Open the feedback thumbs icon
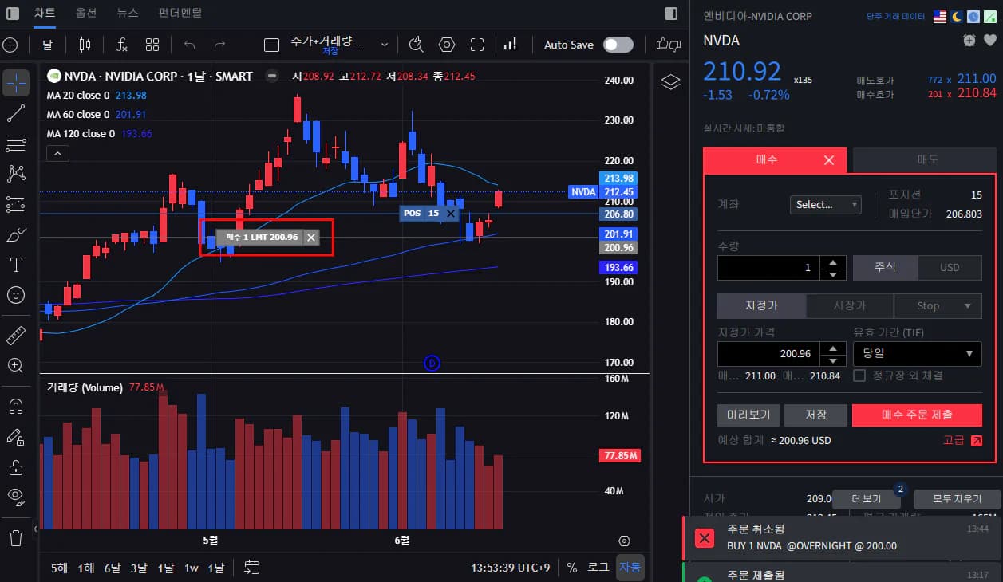The height and width of the screenshot is (582, 1003). pyautogui.click(x=669, y=45)
